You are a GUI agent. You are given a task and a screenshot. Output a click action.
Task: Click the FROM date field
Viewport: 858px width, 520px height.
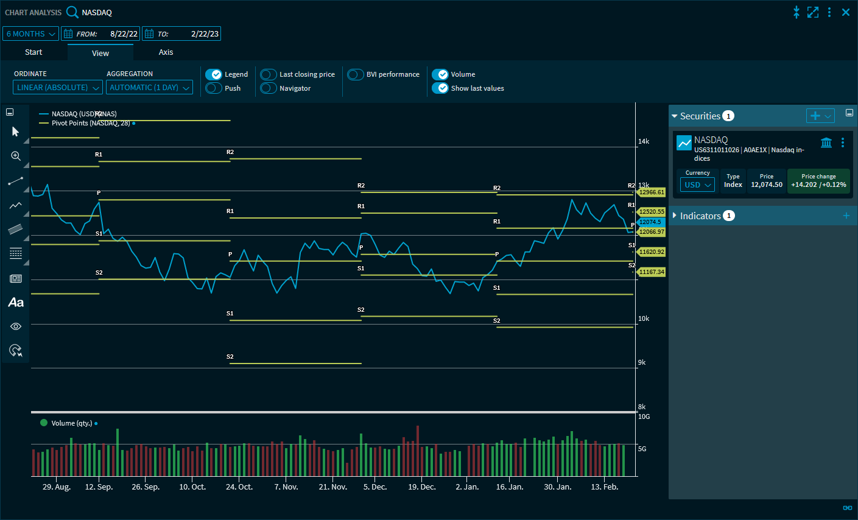pyautogui.click(x=100, y=33)
